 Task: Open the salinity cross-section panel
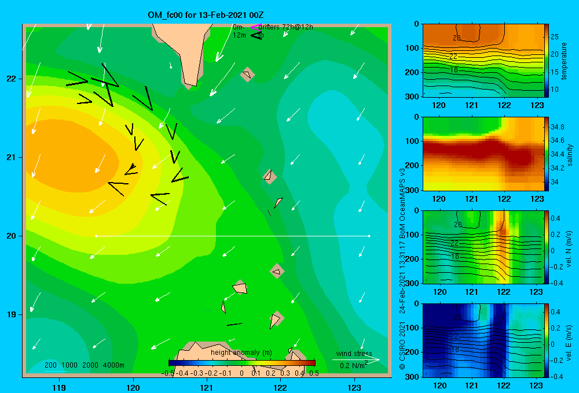(x=483, y=154)
